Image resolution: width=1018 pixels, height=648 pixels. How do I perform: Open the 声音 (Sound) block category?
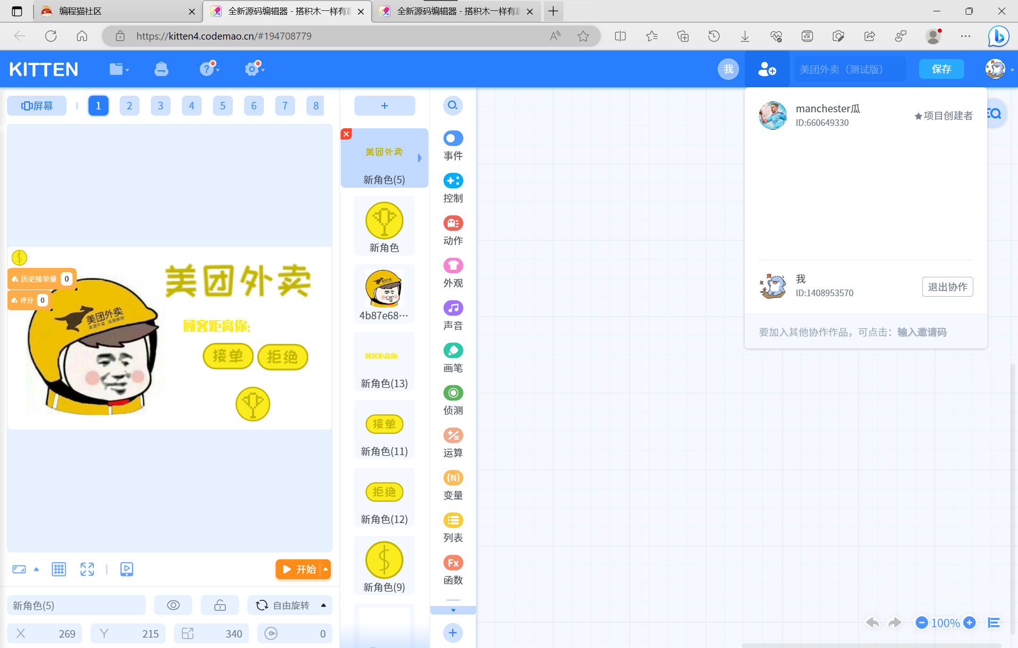tap(453, 316)
